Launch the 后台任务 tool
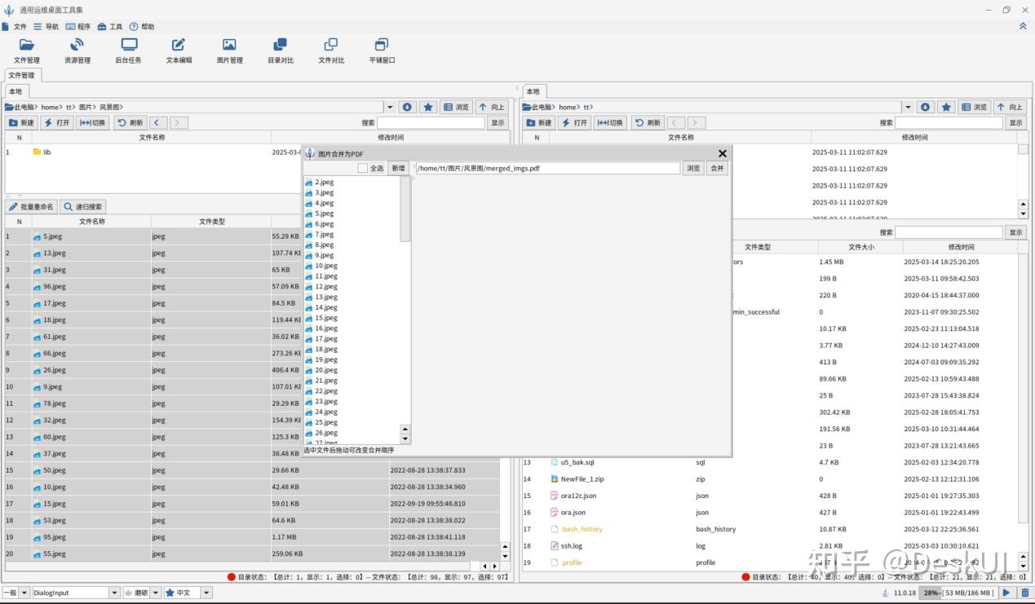 128,50
